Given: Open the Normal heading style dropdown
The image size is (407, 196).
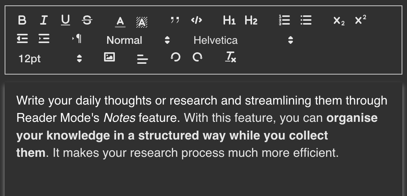Looking at the screenshot, I should [138, 40].
